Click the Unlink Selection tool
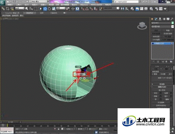 coord(8,8)
